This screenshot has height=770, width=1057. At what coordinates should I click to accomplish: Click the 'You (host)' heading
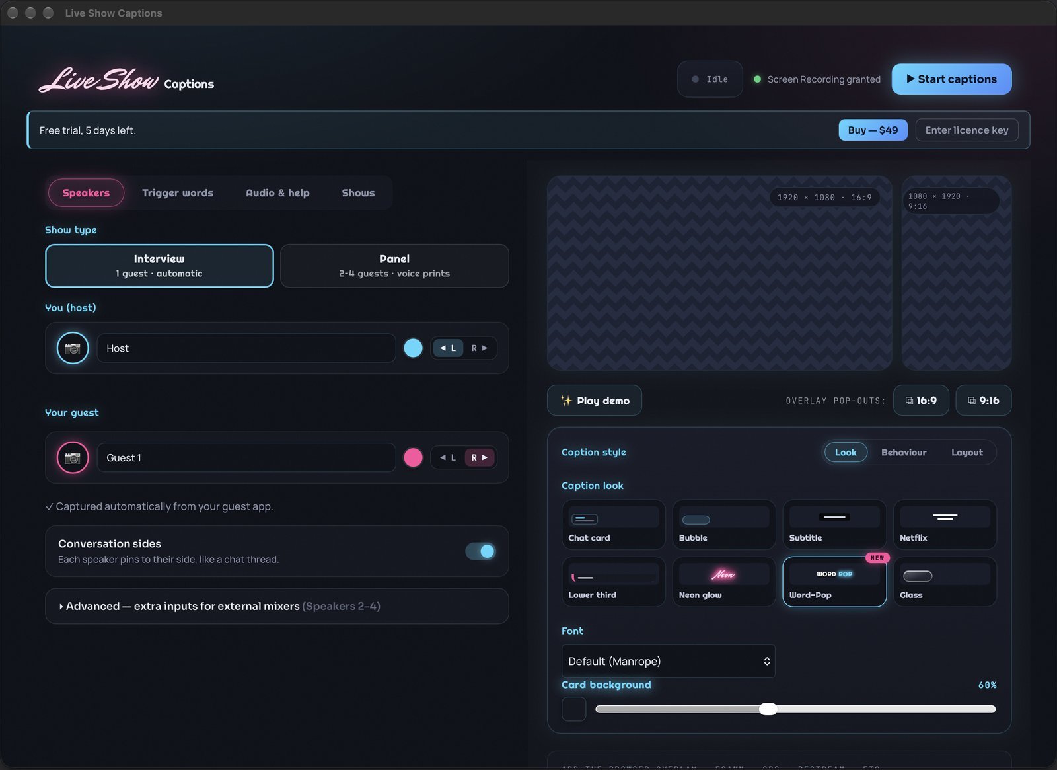(71, 308)
